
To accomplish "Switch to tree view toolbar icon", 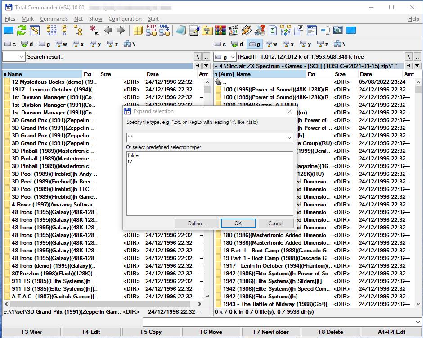I will tap(78, 30).
